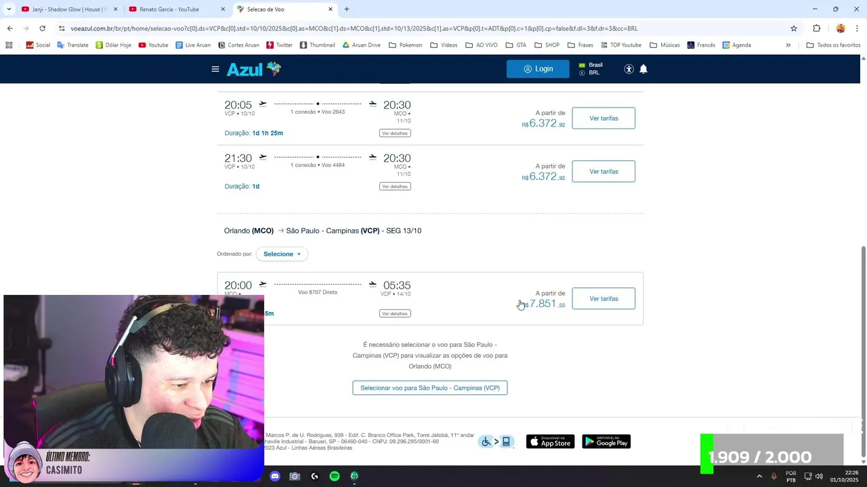Image resolution: width=867 pixels, height=487 pixels.
Task: Click the browser back arrow
Action: (9, 28)
